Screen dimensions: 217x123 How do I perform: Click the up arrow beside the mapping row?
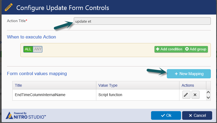208,92
